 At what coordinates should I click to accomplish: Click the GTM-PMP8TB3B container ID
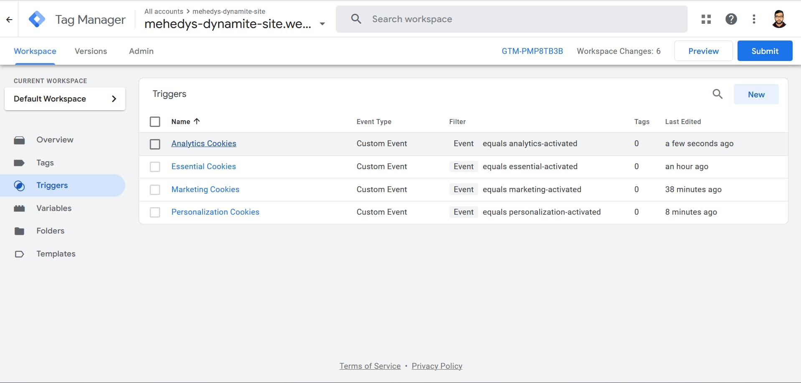coord(532,51)
